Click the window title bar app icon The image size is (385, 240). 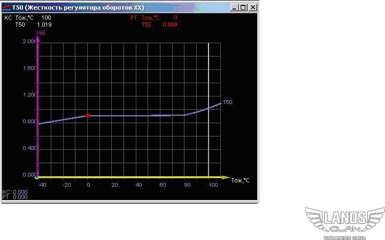pos(6,7)
